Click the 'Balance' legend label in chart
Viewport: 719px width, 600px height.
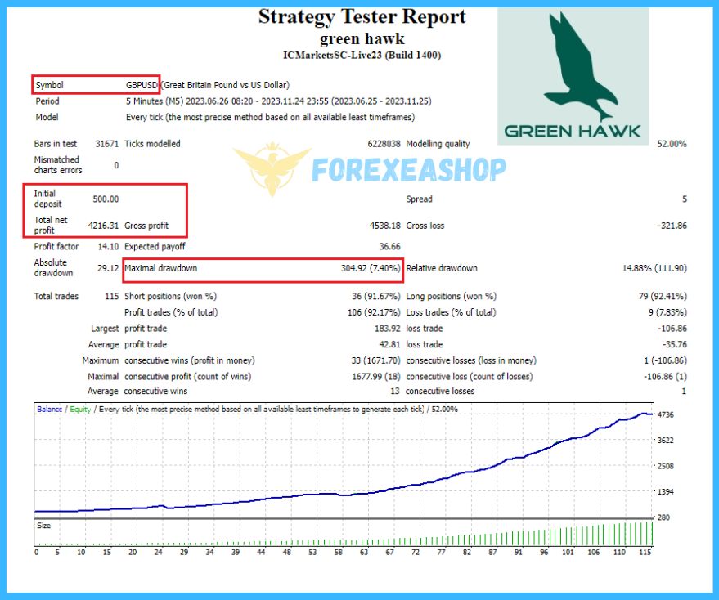(x=50, y=409)
